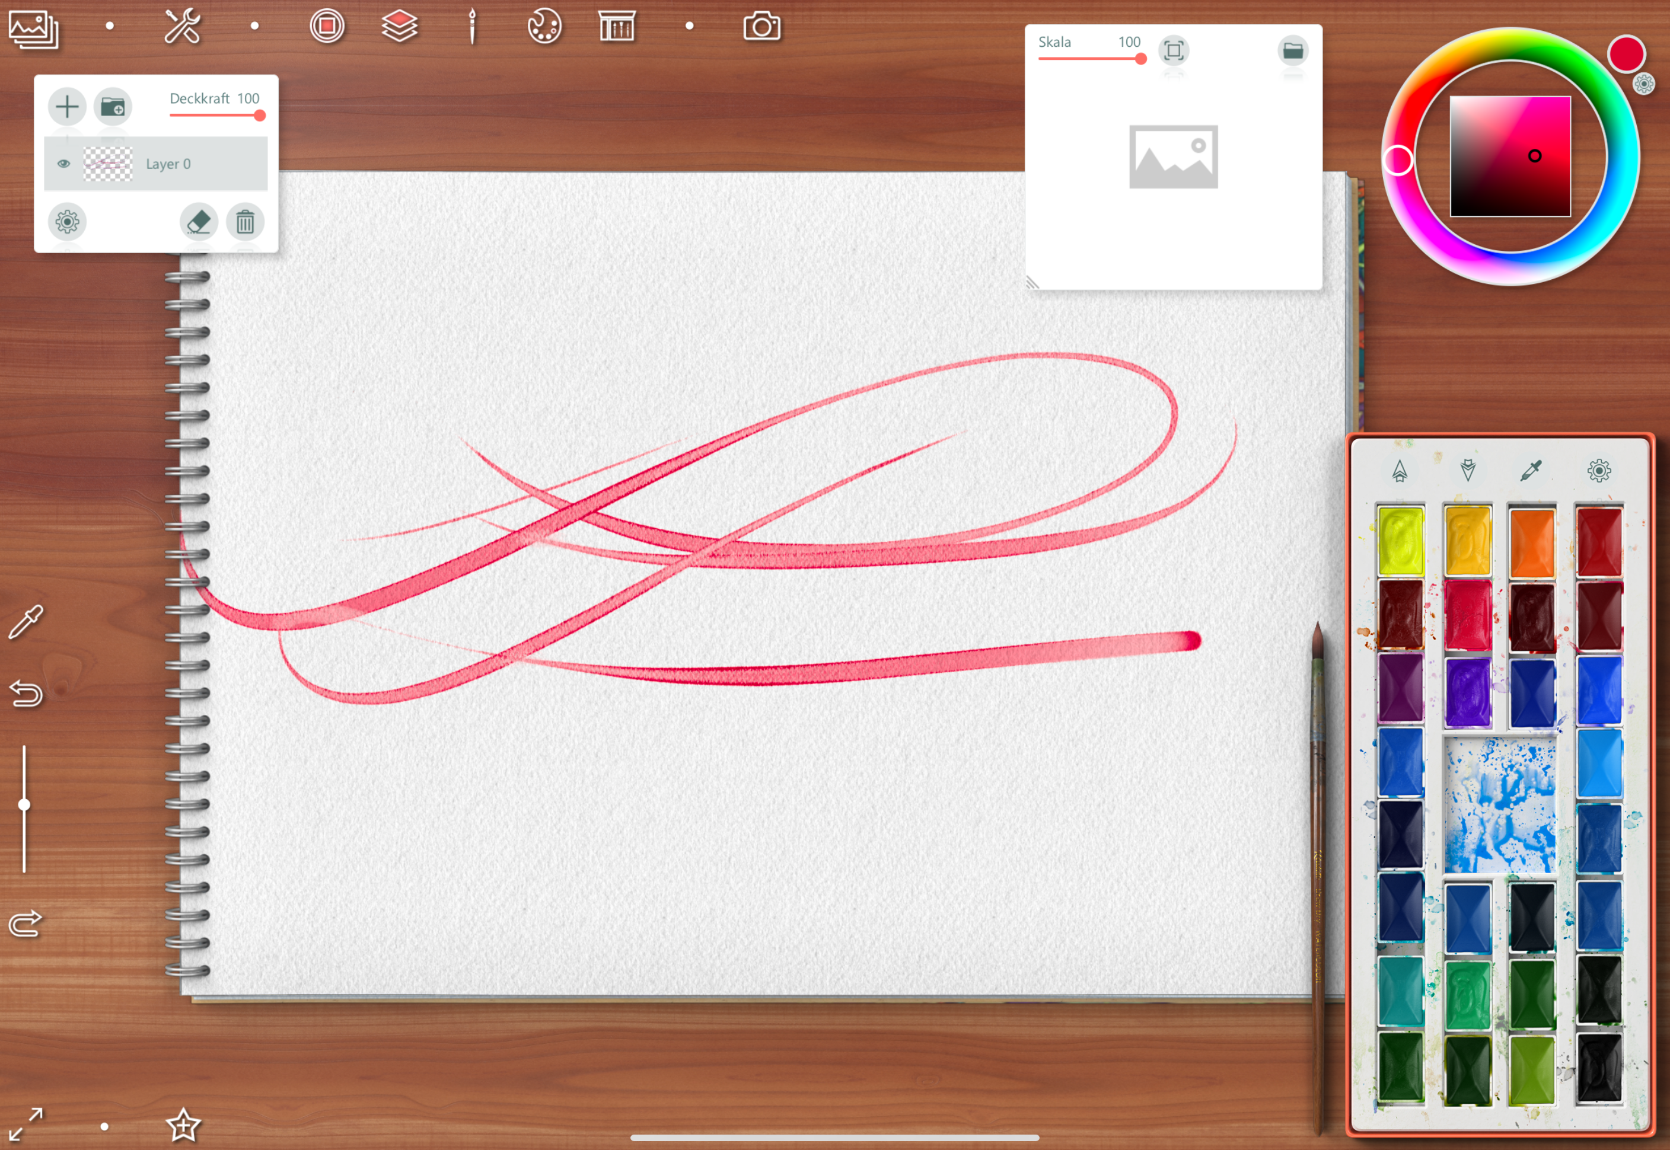Click the reference panel resize corner handle
Viewport: 1670px width, 1150px height.
click(1033, 282)
